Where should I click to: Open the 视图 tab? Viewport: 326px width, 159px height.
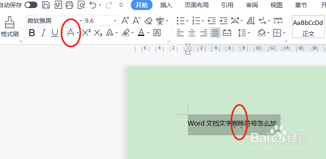tap(276, 5)
